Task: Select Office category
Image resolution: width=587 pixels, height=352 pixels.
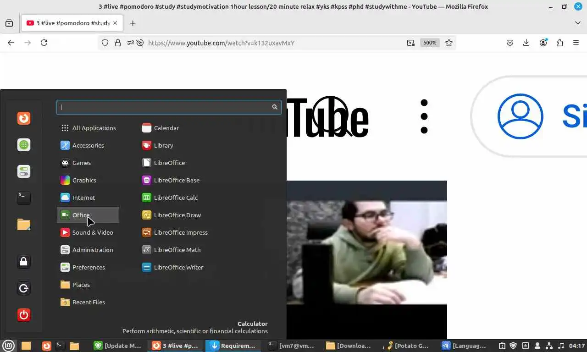Action: [x=88, y=215]
